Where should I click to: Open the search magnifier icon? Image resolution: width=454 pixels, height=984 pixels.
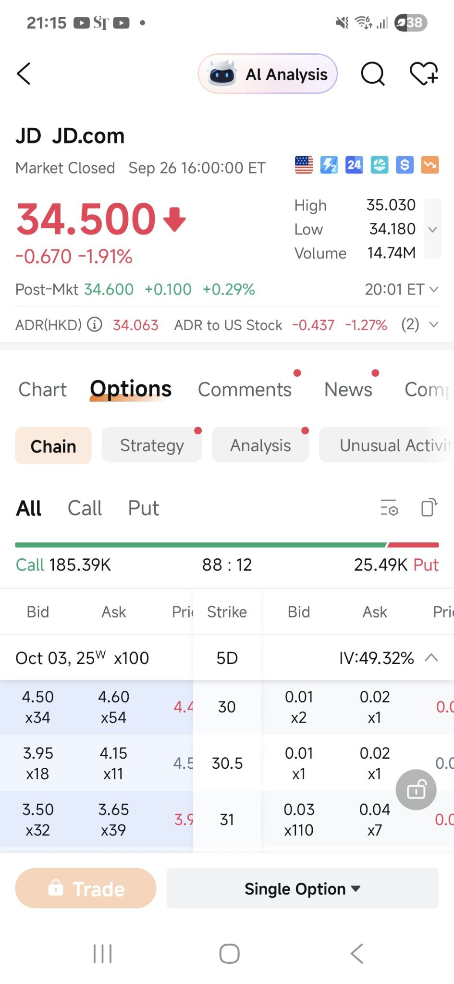(x=372, y=74)
